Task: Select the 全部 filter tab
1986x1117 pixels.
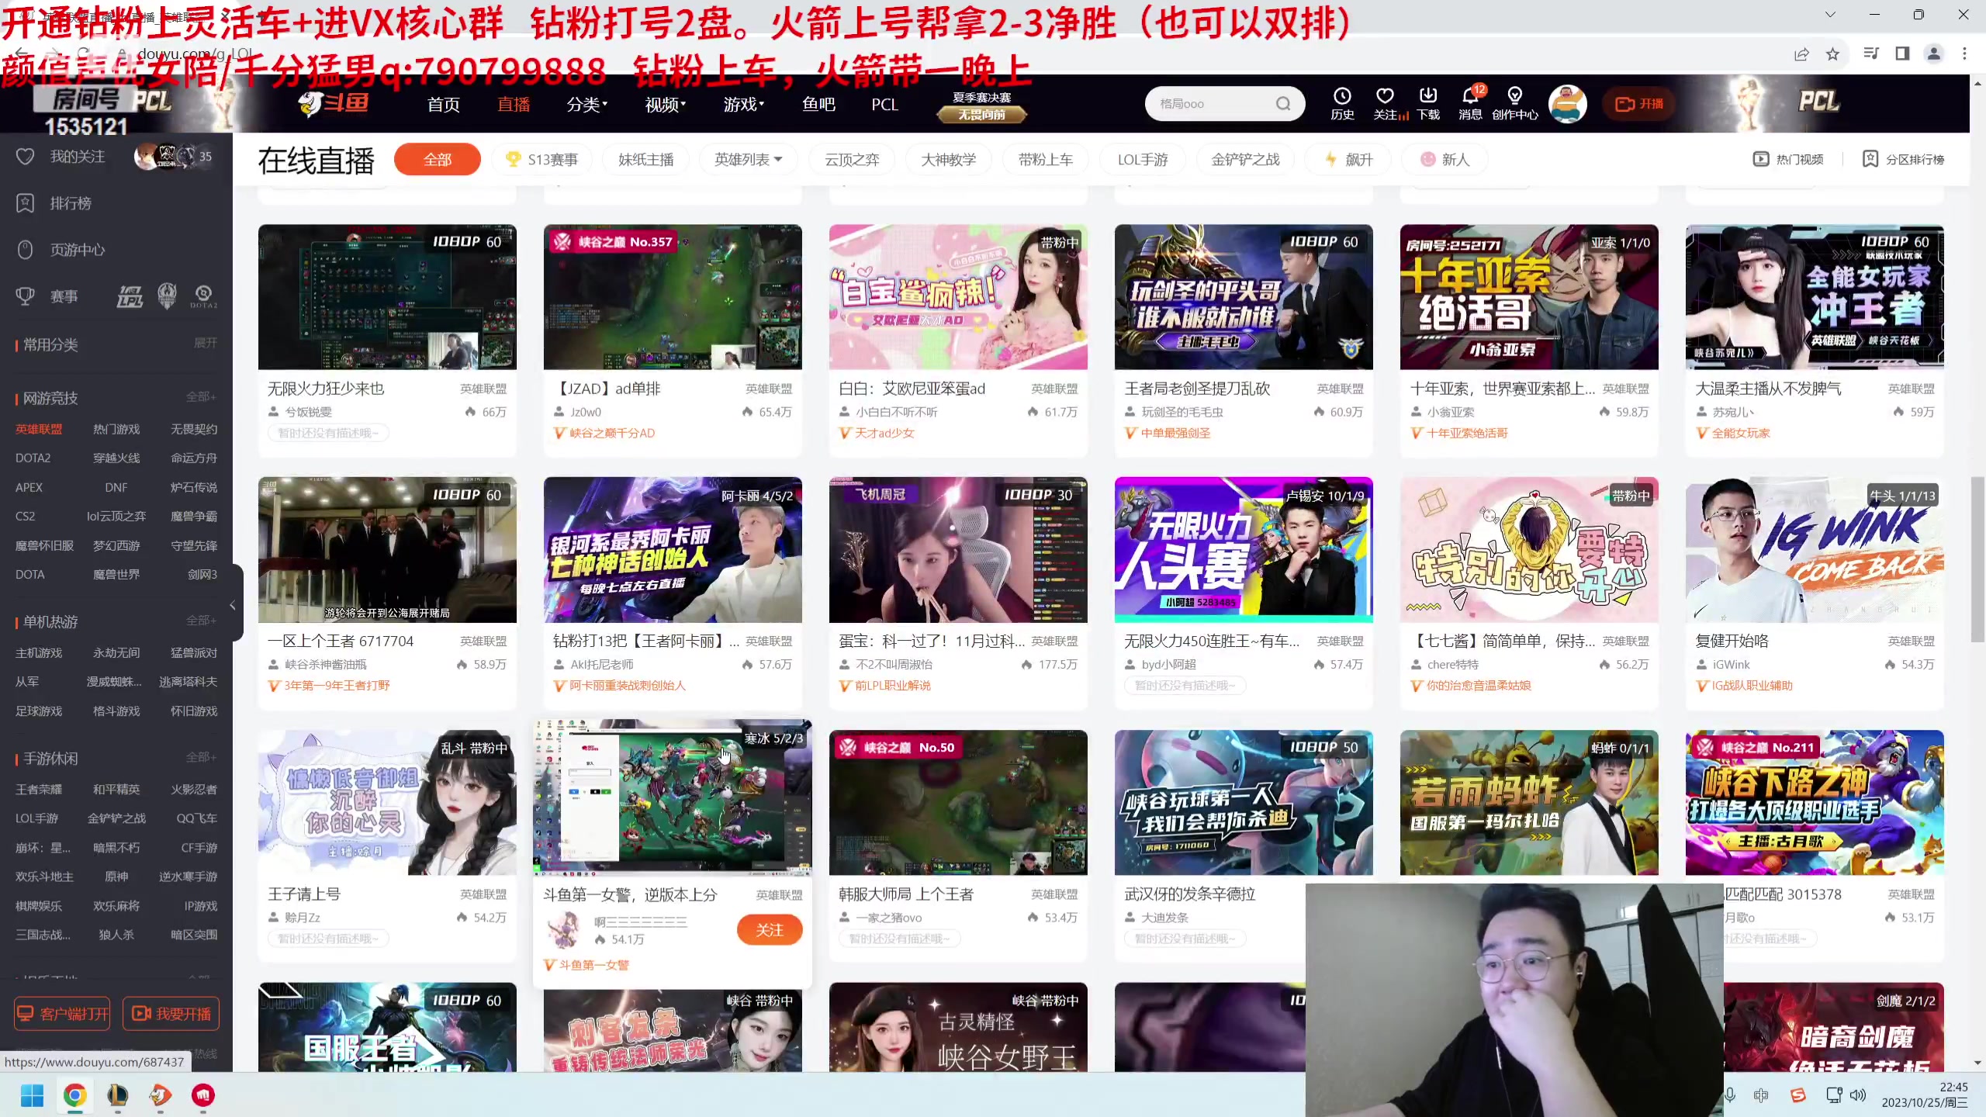Action: point(438,159)
